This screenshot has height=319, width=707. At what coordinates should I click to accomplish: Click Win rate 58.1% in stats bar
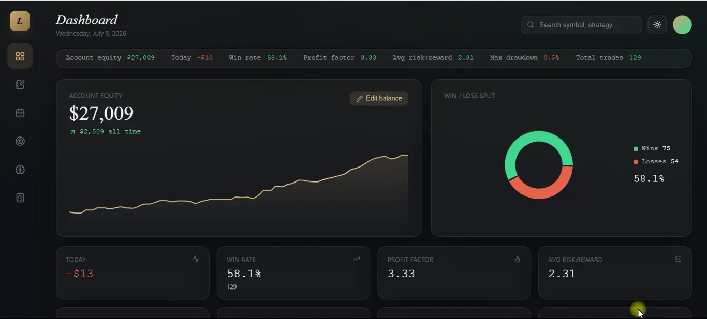tap(258, 58)
